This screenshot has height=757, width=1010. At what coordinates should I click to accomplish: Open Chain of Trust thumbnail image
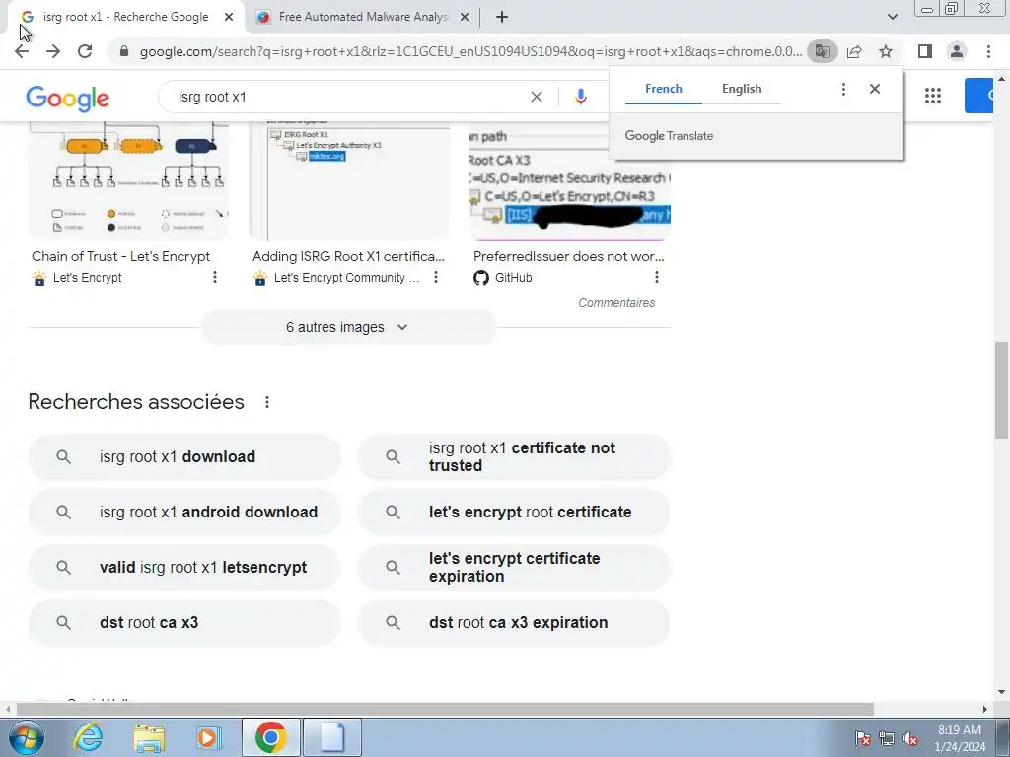click(x=128, y=180)
